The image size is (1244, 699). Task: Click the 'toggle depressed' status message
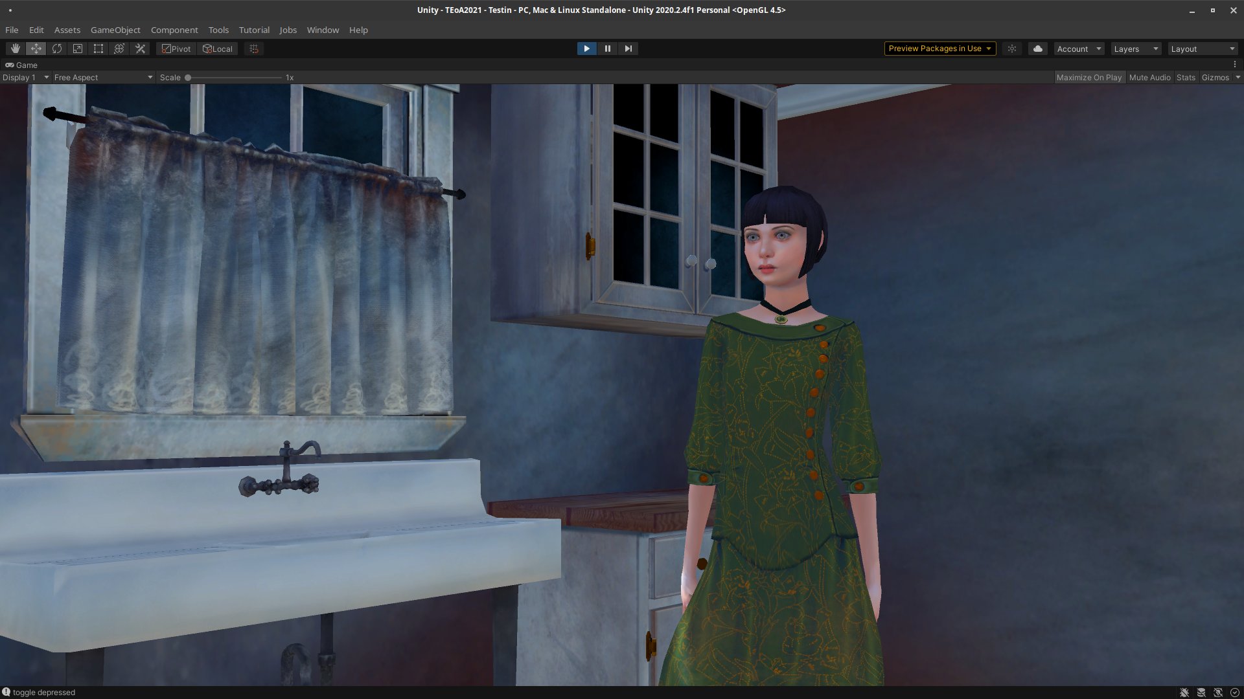click(x=44, y=693)
